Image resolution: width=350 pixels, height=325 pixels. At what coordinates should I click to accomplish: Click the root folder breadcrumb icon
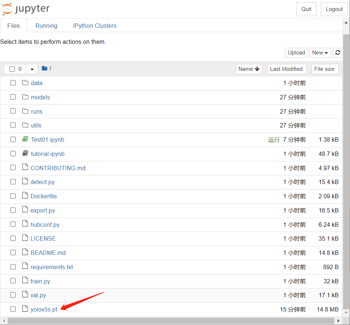point(45,69)
